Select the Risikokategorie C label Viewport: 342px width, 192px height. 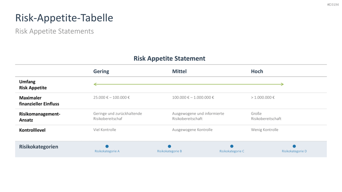(232, 151)
